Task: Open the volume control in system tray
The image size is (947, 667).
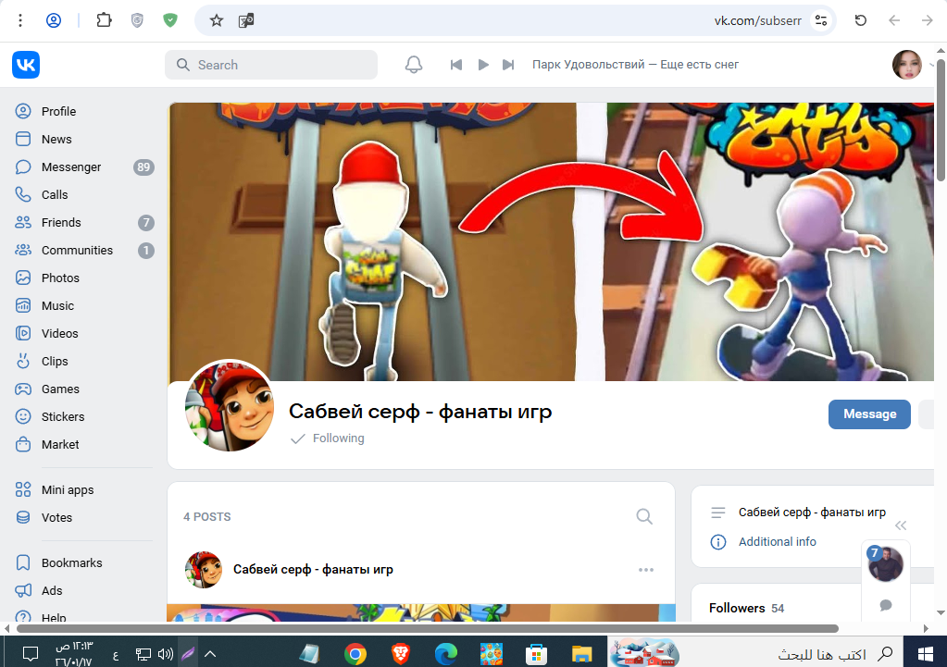Action: 166,654
